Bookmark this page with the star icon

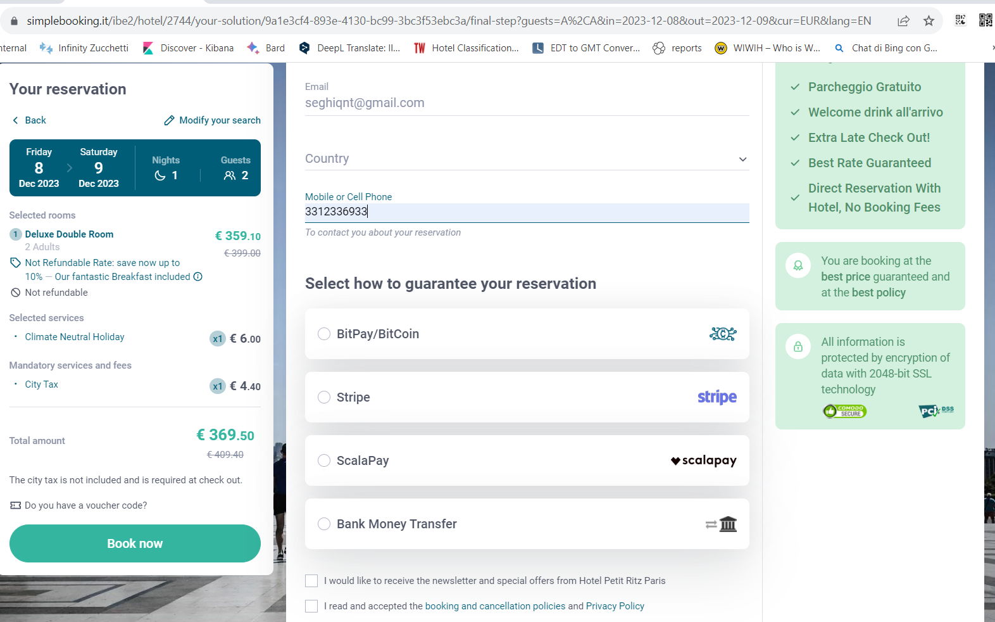coord(929,21)
